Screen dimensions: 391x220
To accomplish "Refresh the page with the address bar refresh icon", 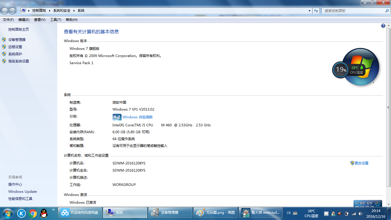I will click(x=316, y=11).
